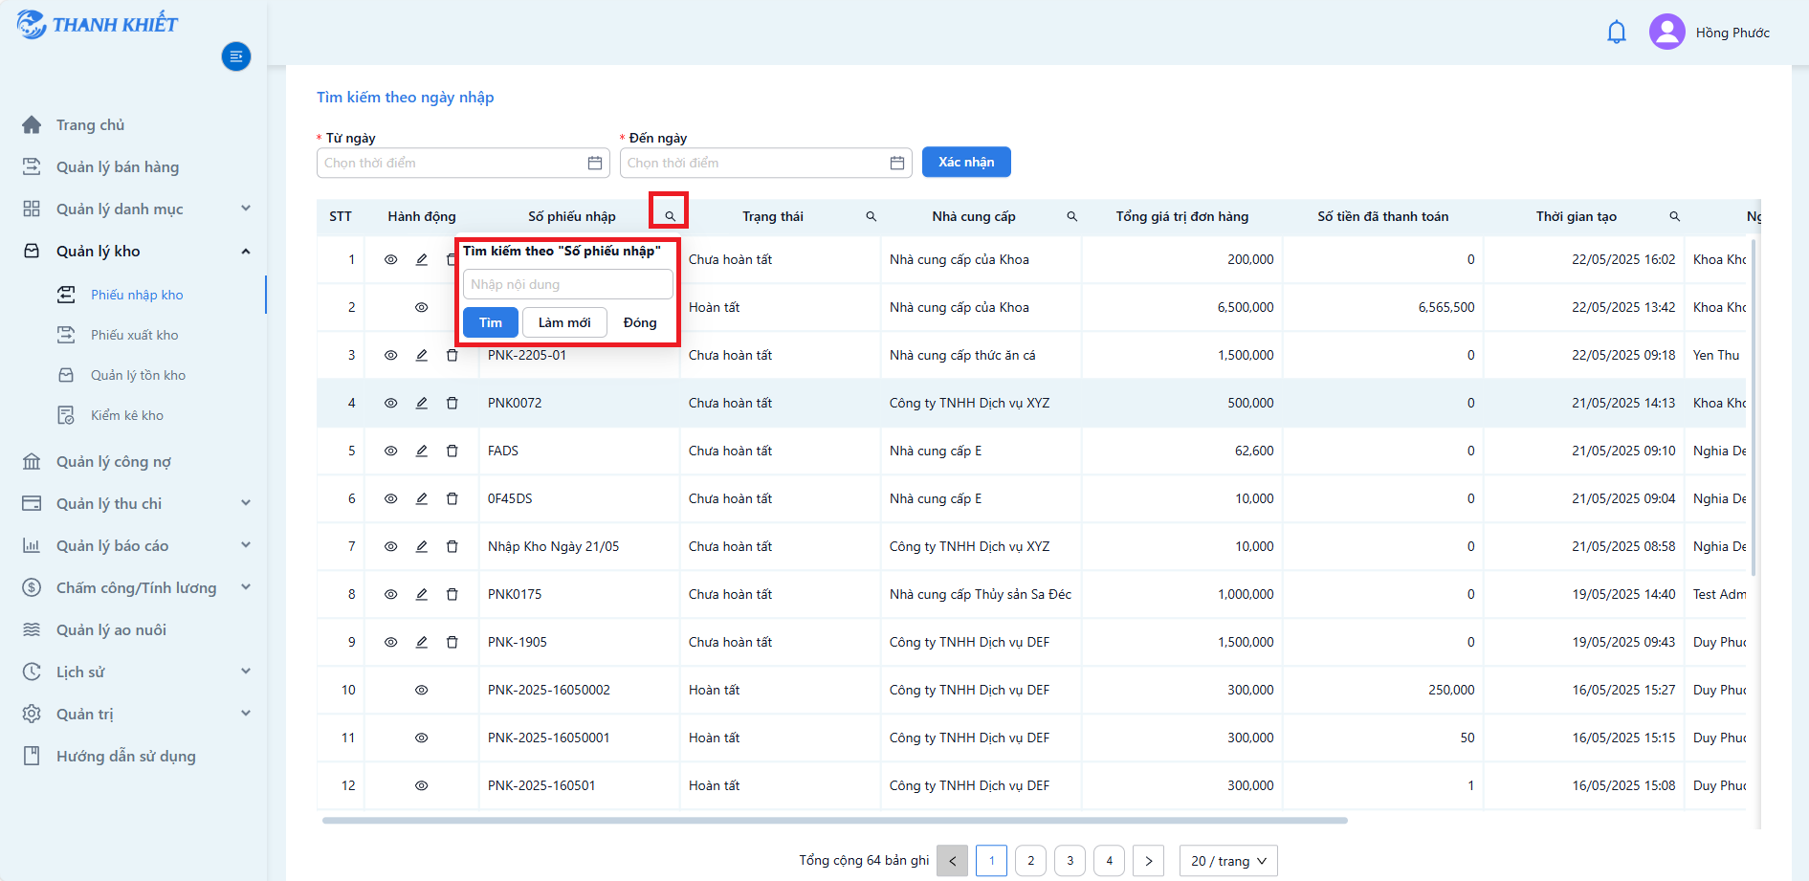Go to Kiểm kê kho menu item

[127, 415]
